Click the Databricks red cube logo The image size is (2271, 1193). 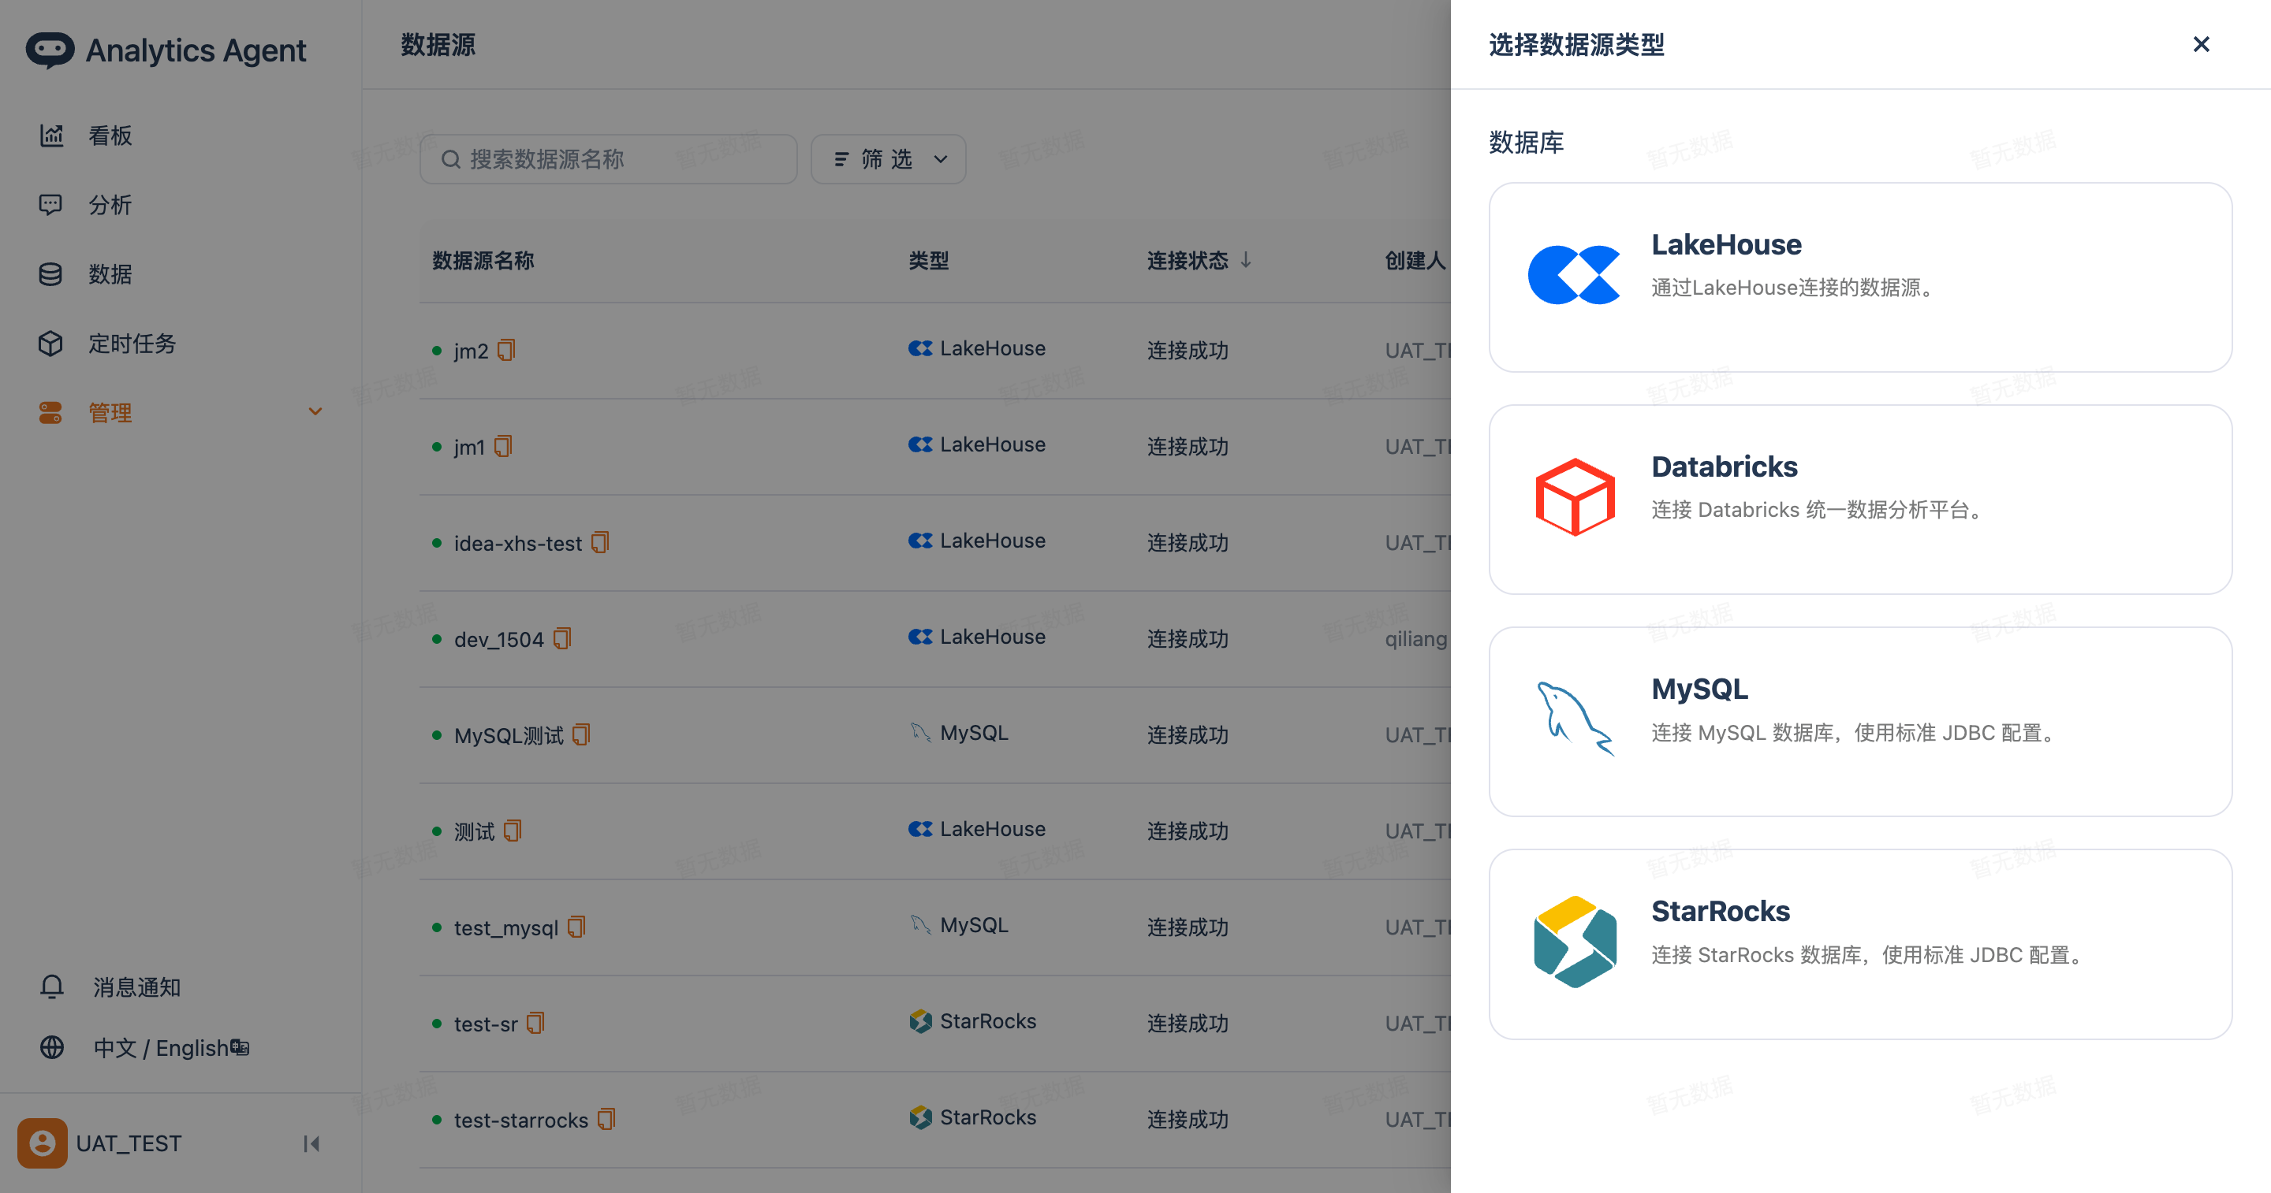pos(1575,497)
